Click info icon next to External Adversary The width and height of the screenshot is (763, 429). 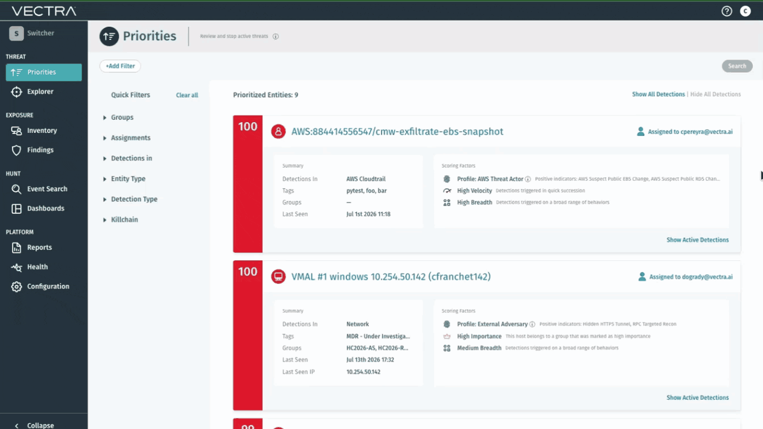click(x=532, y=324)
